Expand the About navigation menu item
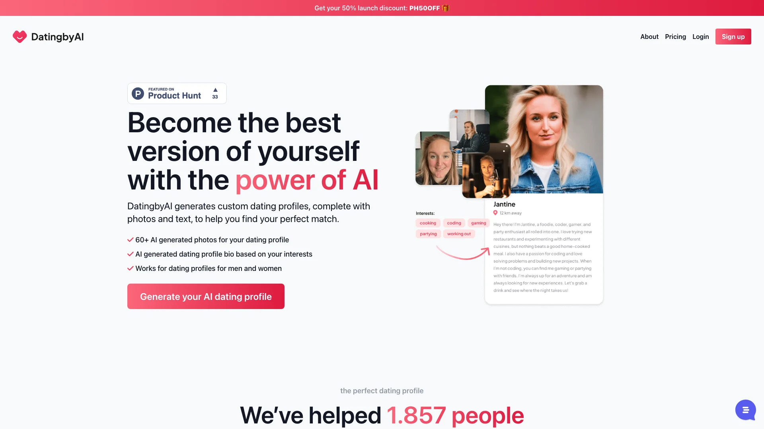Viewport: 764px width, 429px height. 649,37
